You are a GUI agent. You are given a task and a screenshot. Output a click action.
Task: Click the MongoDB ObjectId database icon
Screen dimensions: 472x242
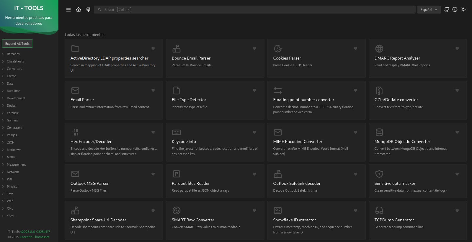(x=379, y=132)
